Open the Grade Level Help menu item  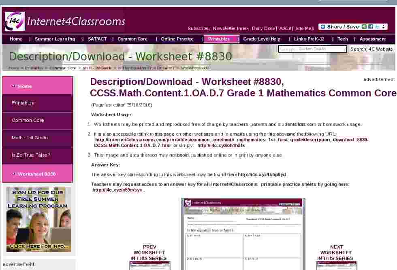click(262, 39)
